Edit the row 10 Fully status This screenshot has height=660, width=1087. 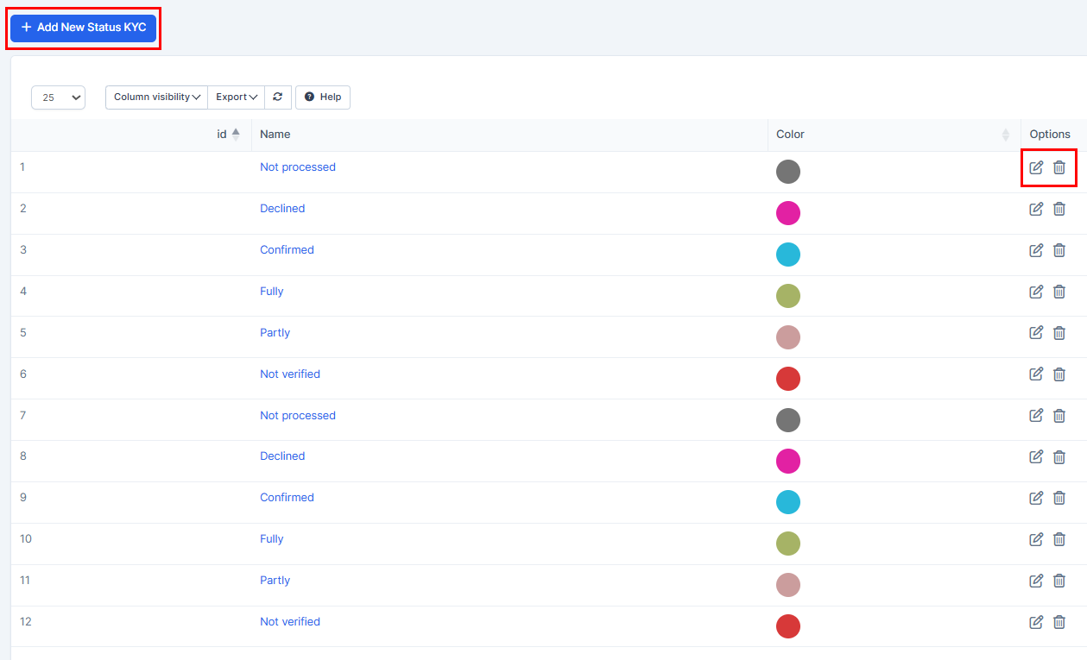1036,539
